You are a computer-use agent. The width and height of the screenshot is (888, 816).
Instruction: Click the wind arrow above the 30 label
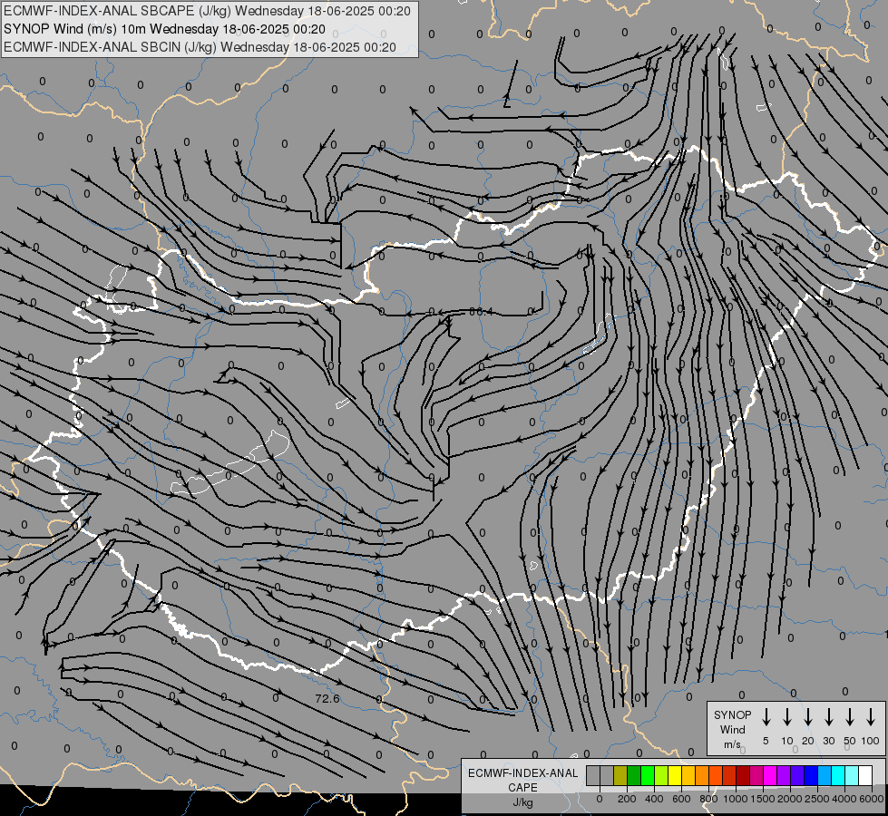(828, 717)
